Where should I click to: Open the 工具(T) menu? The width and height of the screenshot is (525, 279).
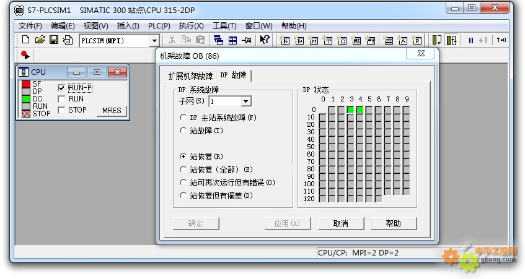pos(224,26)
